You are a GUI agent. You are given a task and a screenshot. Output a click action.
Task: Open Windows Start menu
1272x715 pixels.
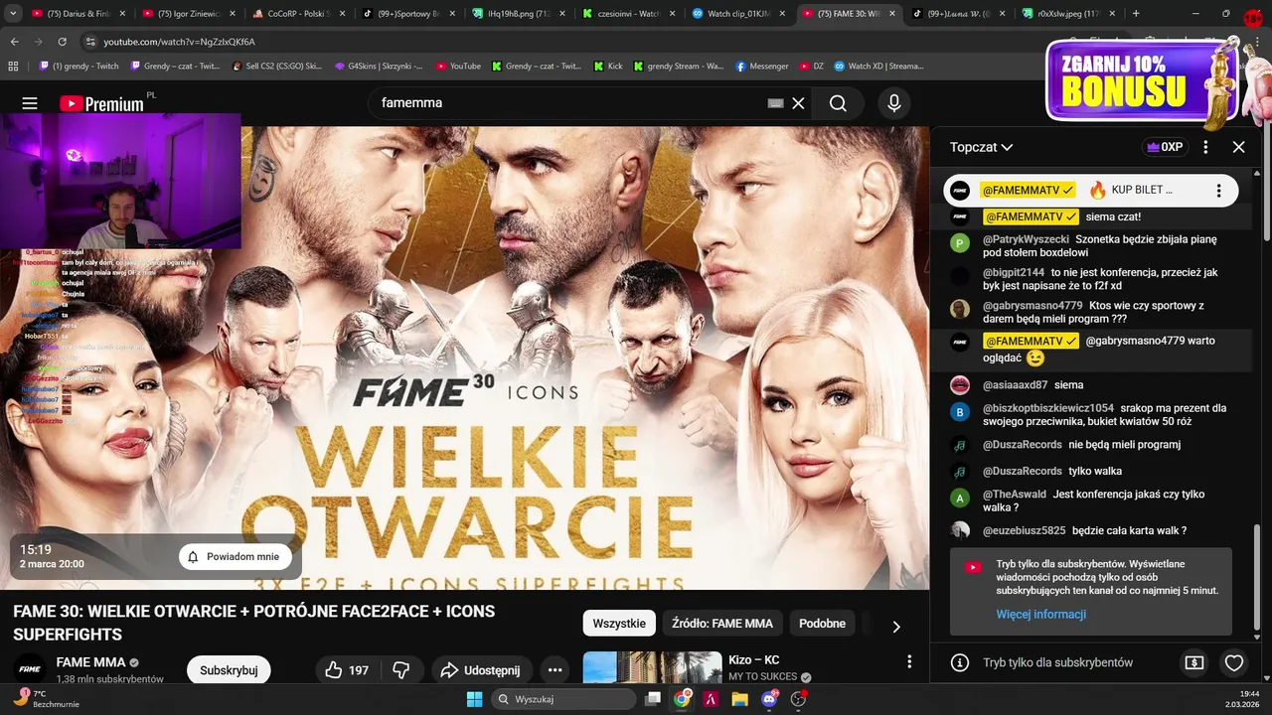[x=474, y=699]
